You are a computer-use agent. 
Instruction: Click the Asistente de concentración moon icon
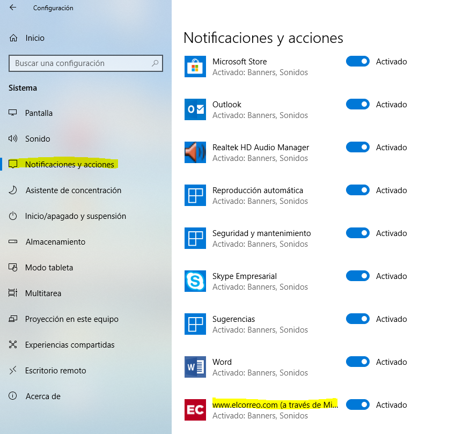point(13,190)
